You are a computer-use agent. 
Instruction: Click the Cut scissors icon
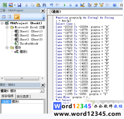coord(26,5)
